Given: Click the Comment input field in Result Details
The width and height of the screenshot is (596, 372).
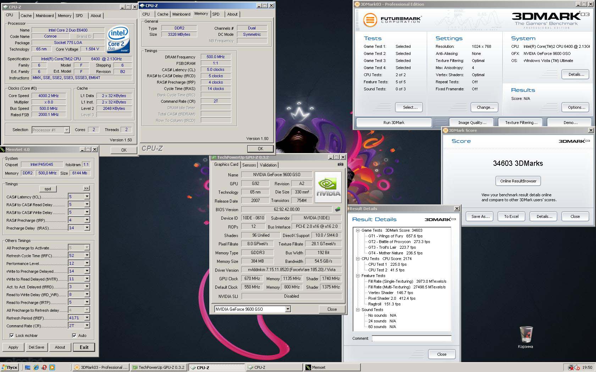Looking at the screenshot, I should pos(412,338).
